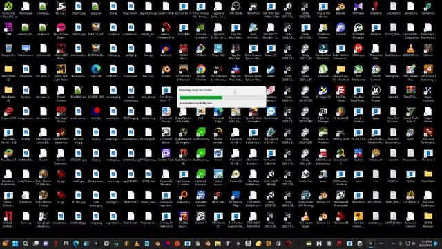Select the Audacity desktop icon
This screenshot has width=442, height=249.
(x=166, y=50)
